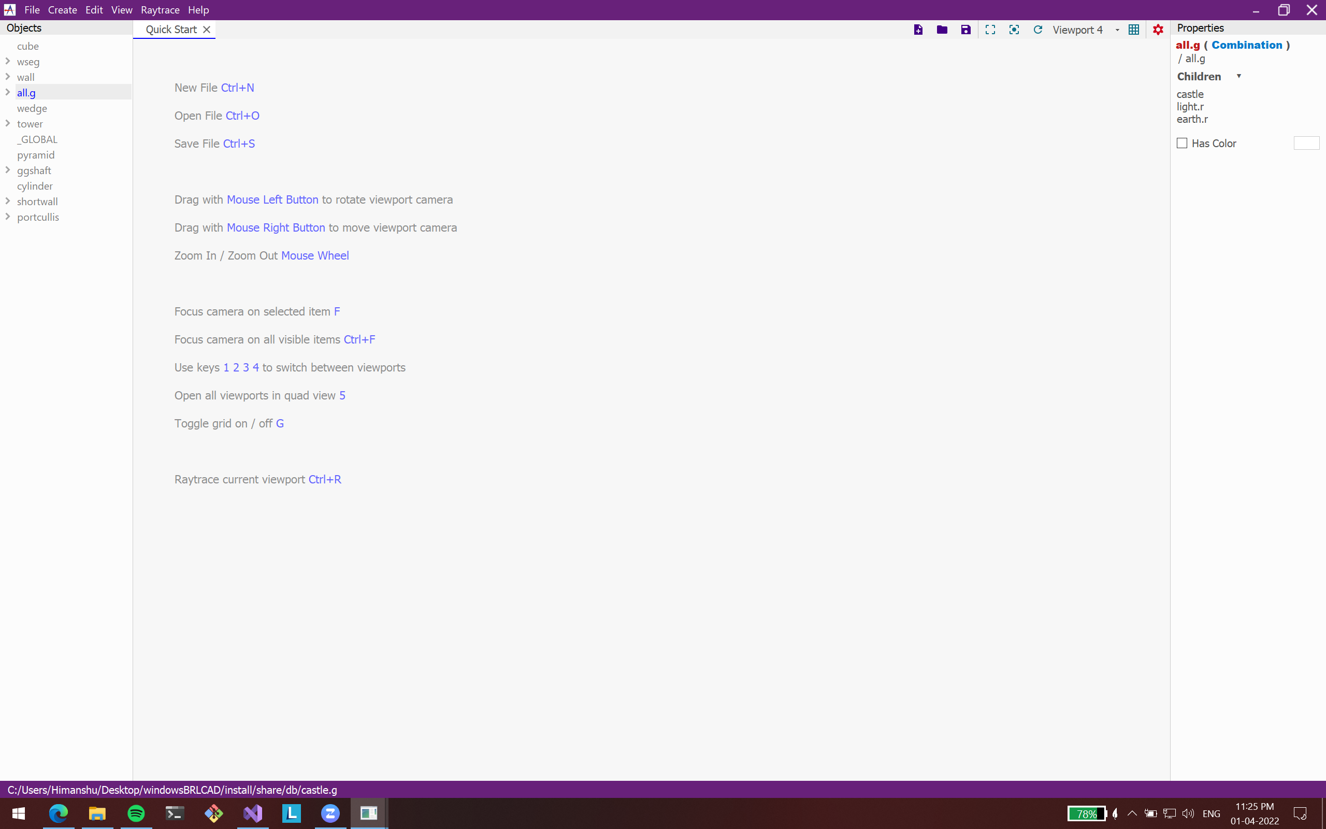Close the Quick Start tab
Viewport: 1326px width, 829px height.
tap(207, 30)
